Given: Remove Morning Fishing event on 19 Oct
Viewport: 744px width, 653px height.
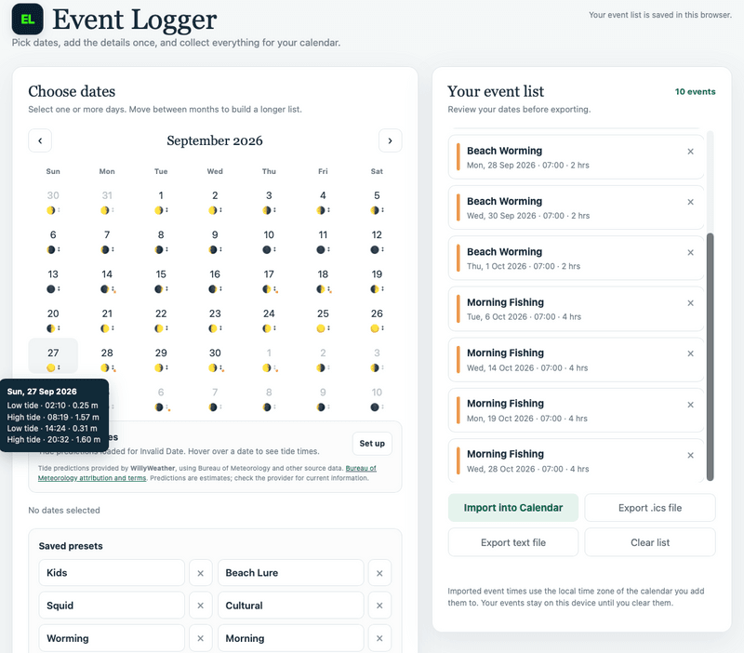Looking at the screenshot, I should pyautogui.click(x=690, y=405).
